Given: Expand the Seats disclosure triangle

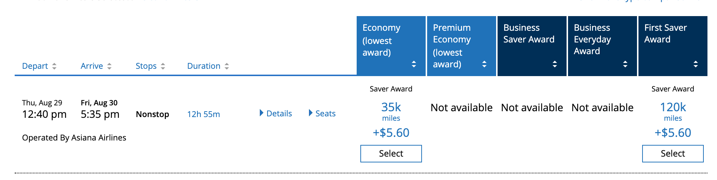Looking at the screenshot, I should [x=311, y=113].
